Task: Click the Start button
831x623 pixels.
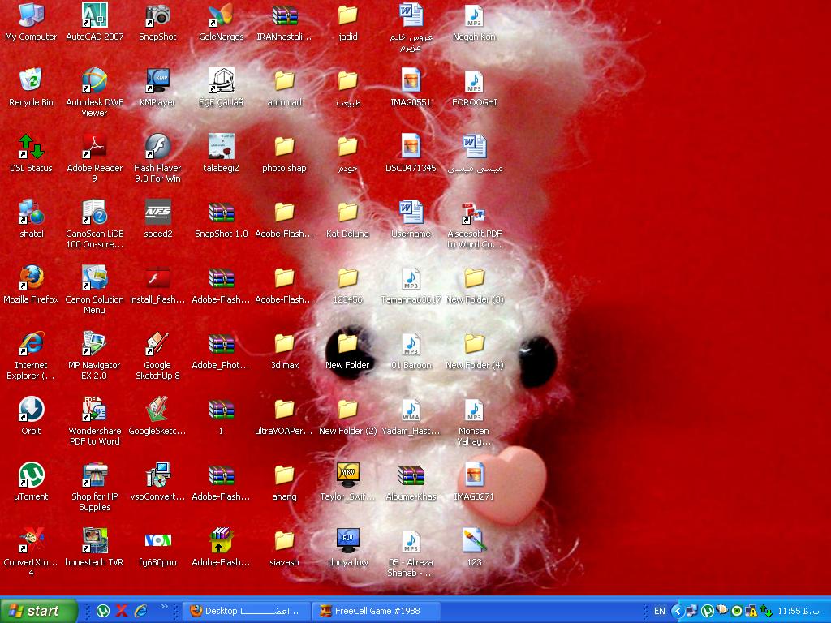Action: (x=38, y=611)
